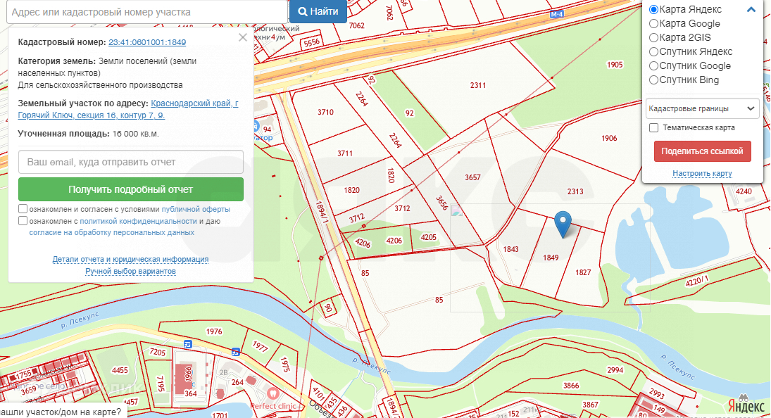Click the M-4 highway shield

557,14
